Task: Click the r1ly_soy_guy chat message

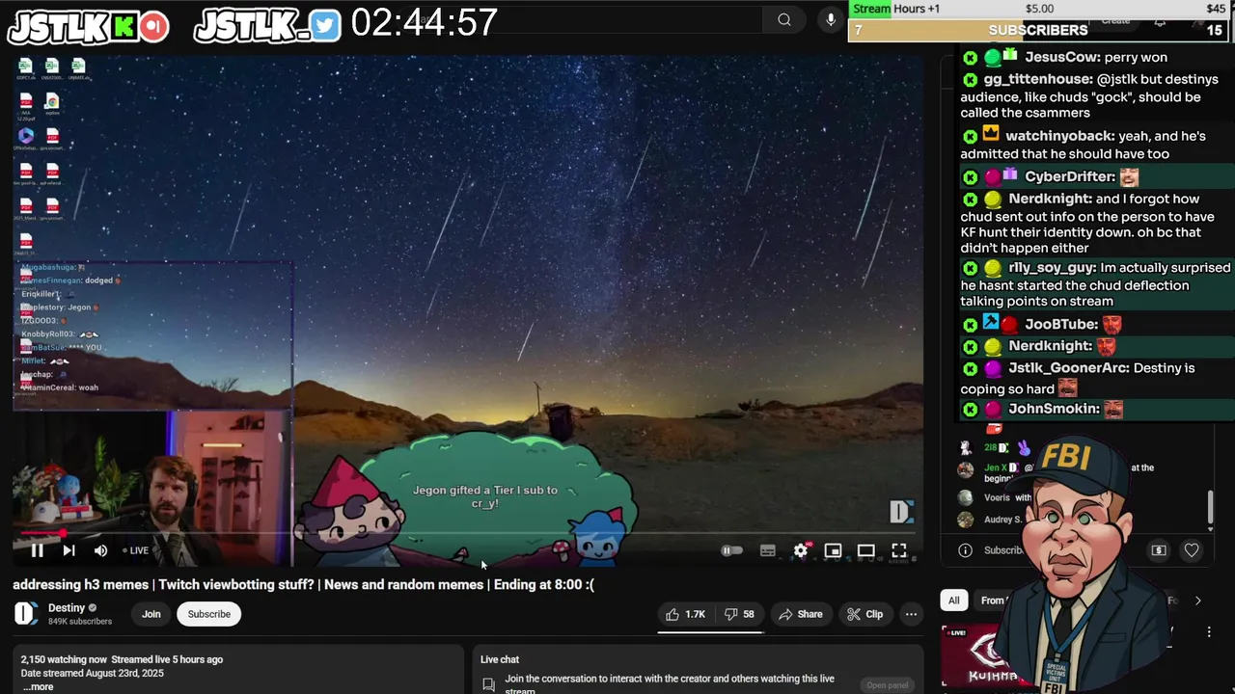Action: pyautogui.click(x=1097, y=284)
